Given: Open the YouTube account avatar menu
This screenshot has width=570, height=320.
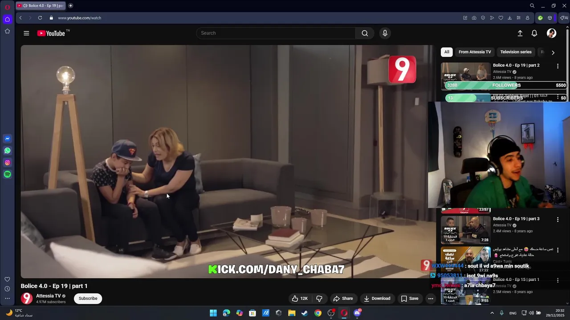Looking at the screenshot, I should tap(551, 33).
